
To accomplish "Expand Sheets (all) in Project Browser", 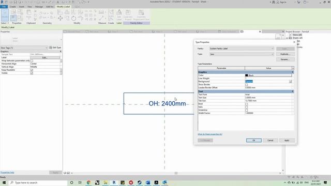I will tap(288, 38).
